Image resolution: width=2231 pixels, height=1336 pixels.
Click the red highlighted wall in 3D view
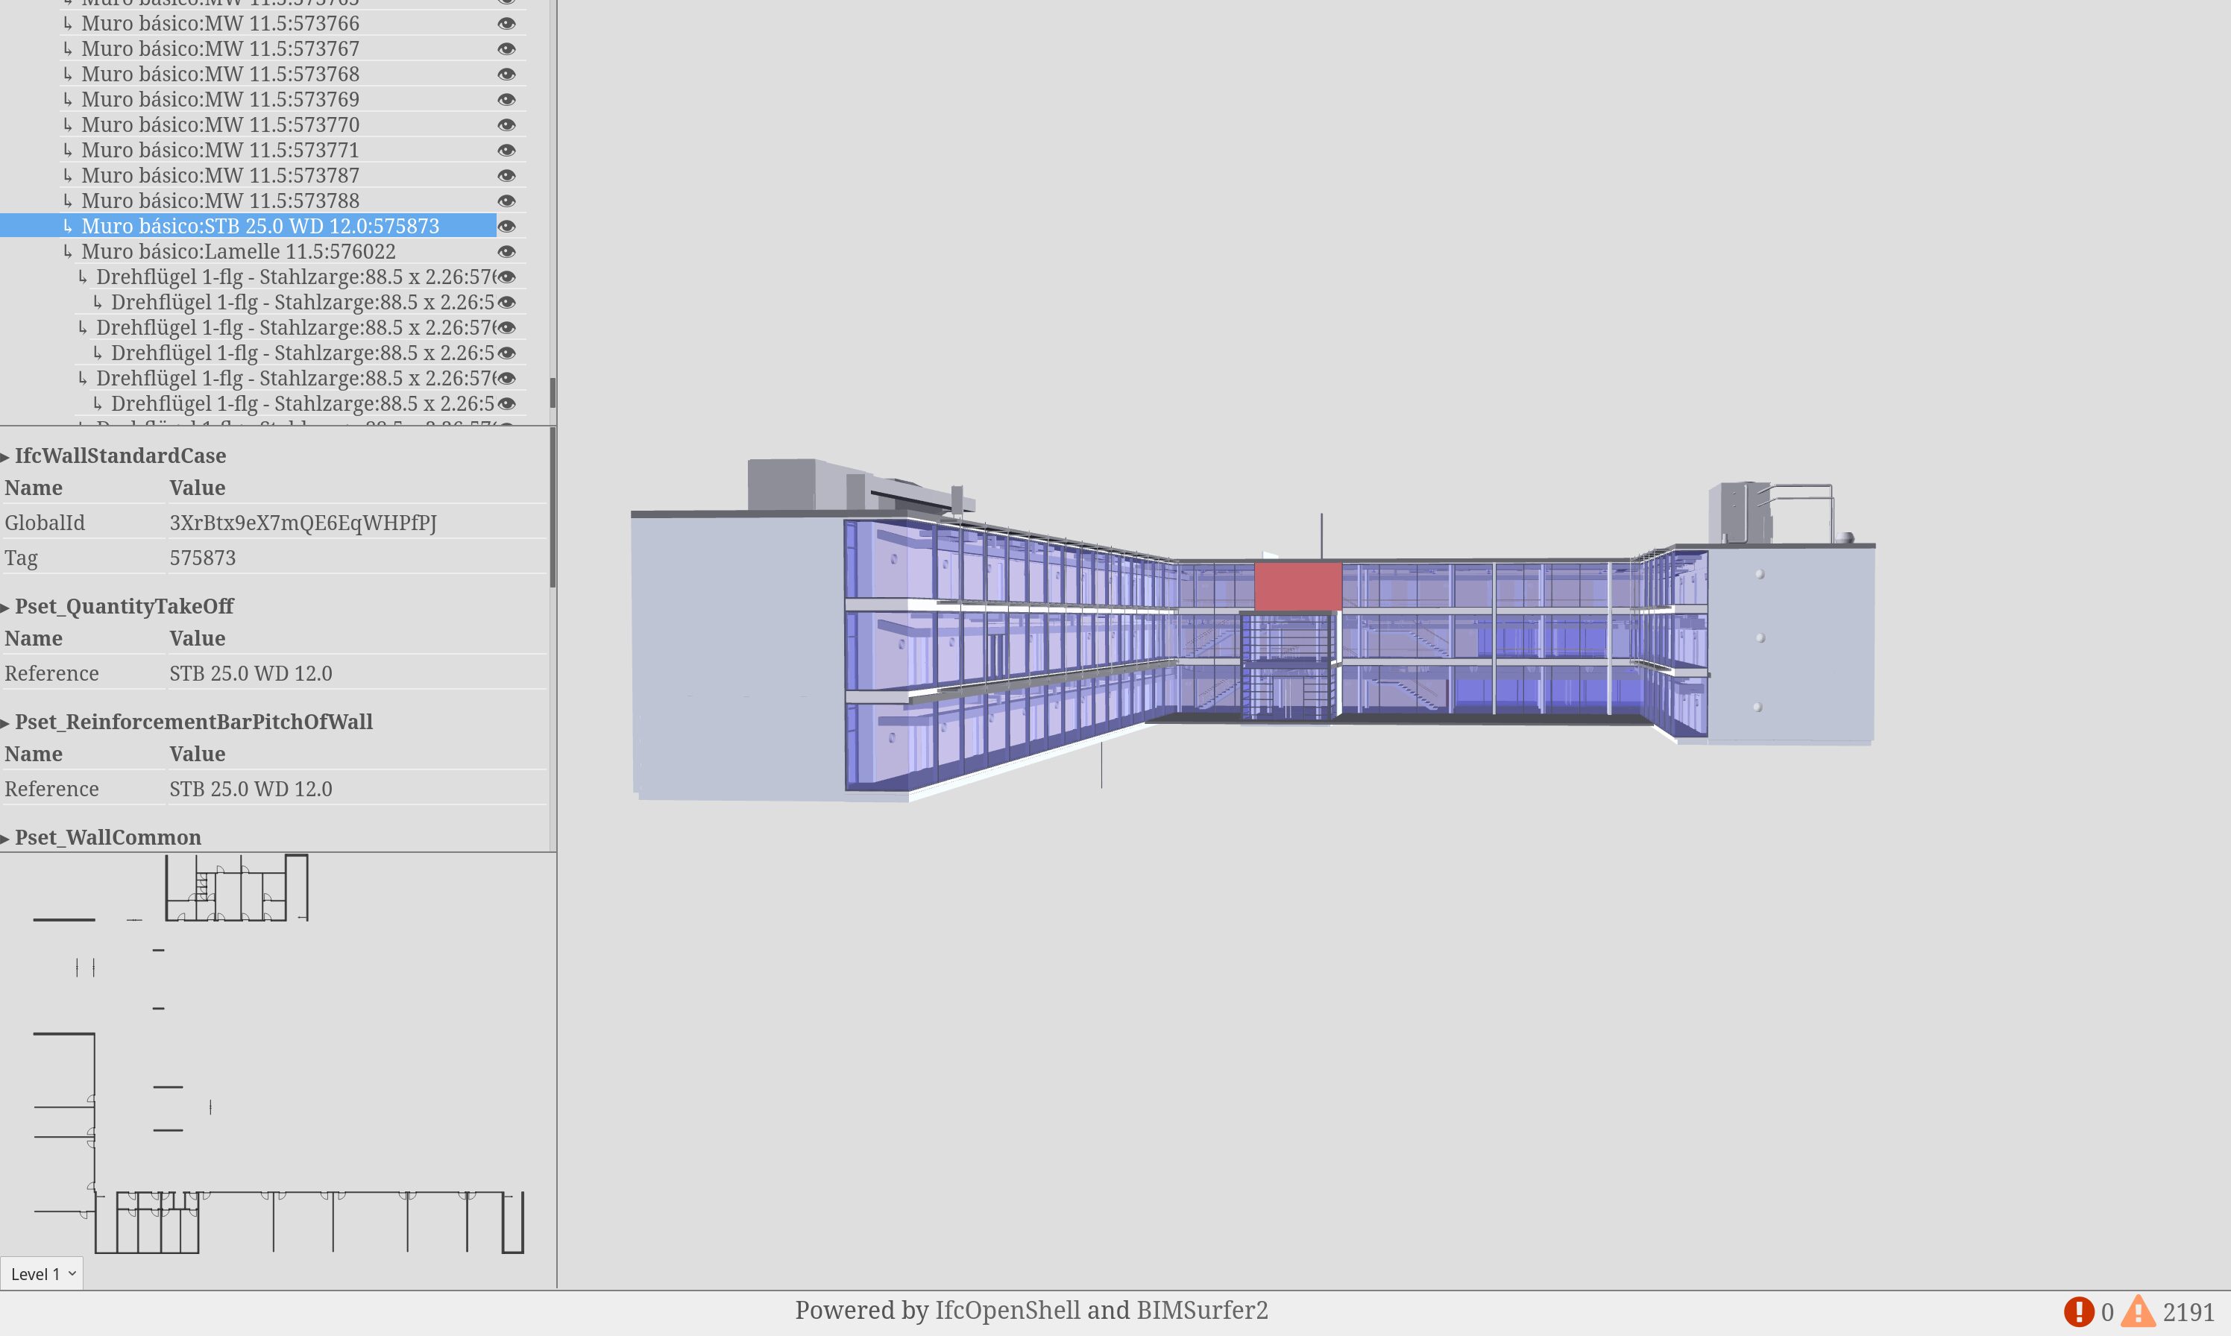(x=1297, y=586)
